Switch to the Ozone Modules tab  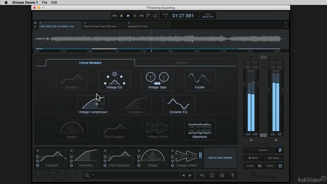pos(90,63)
